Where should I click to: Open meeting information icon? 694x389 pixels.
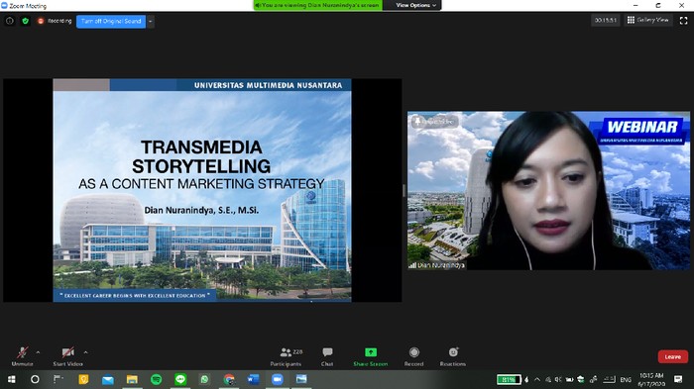(x=10, y=21)
